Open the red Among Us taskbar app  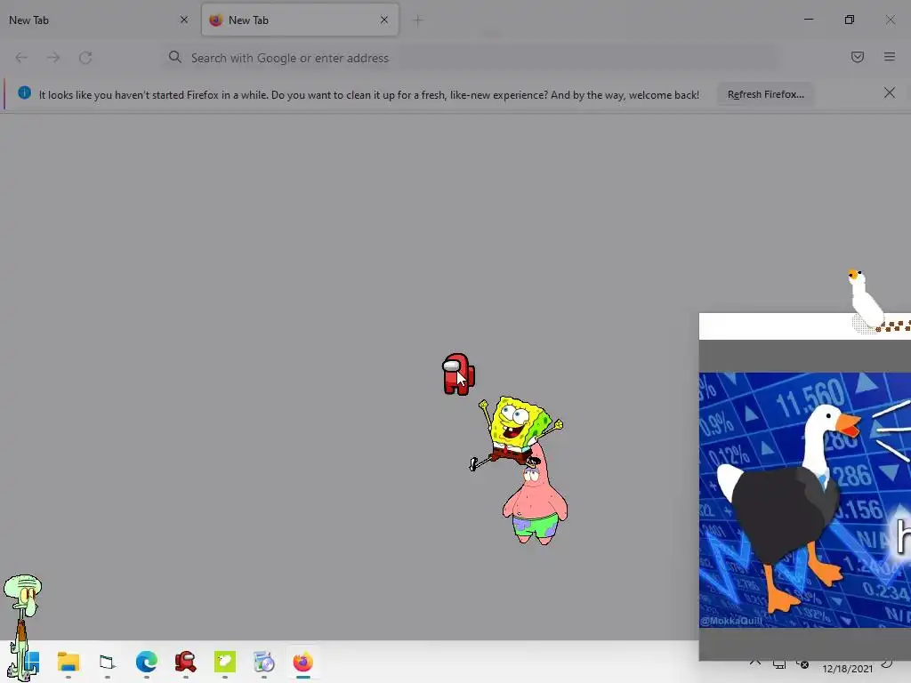pyautogui.click(x=185, y=662)
